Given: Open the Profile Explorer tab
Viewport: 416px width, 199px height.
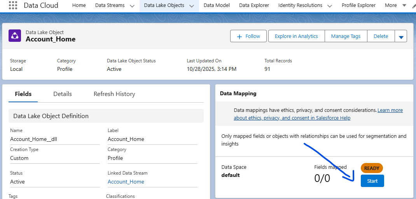Looking at the screenshot, I should point(358,5).
